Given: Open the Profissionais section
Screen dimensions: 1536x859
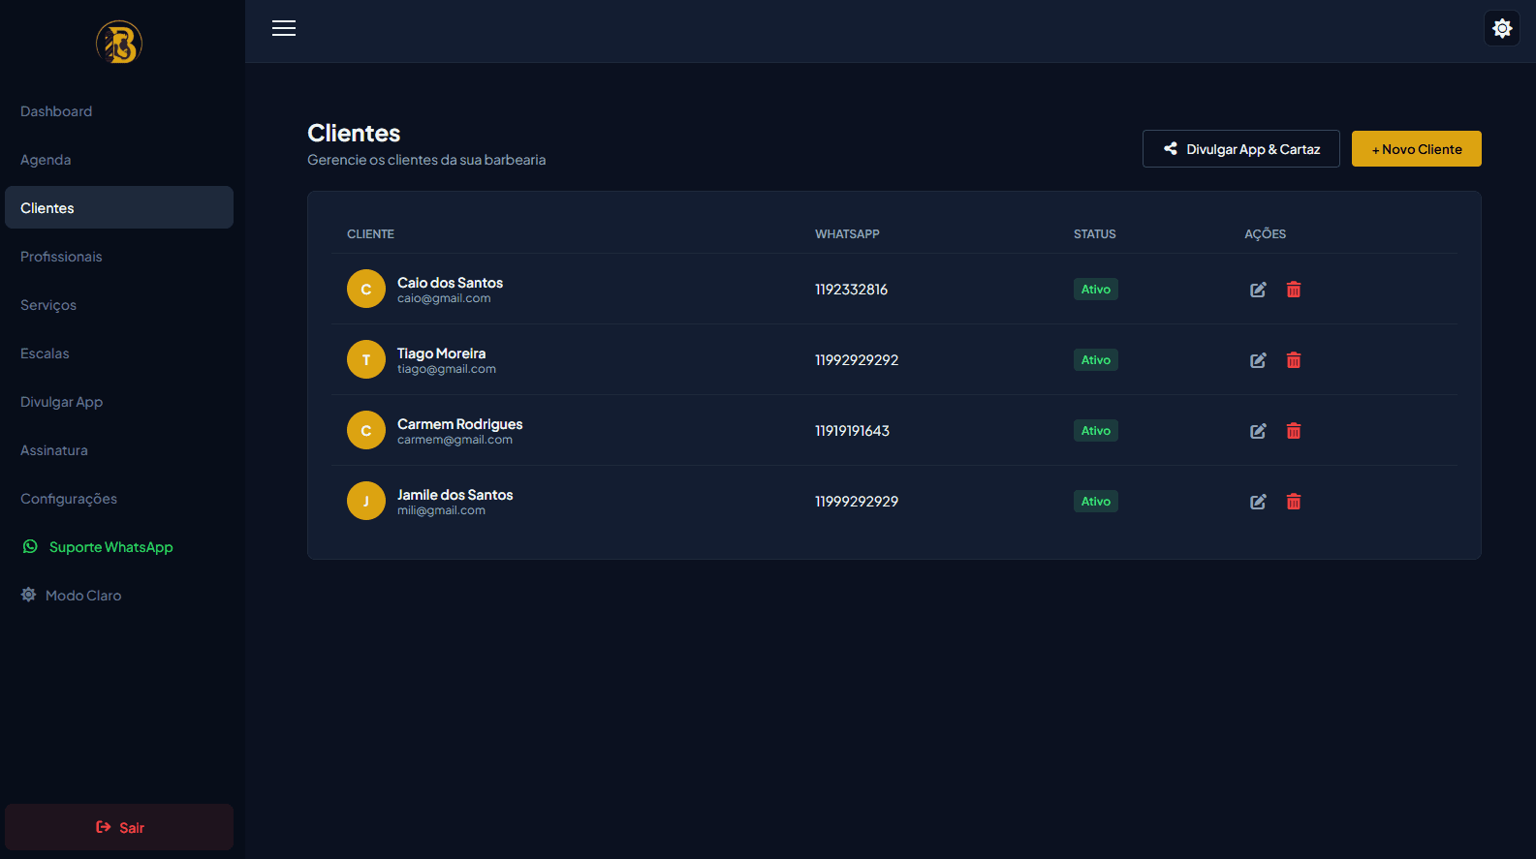Looking at the screenshot, I should [119, 257].
